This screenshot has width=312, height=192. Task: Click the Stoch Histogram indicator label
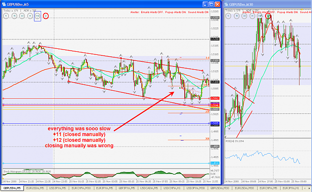click(x=27, y=172)
